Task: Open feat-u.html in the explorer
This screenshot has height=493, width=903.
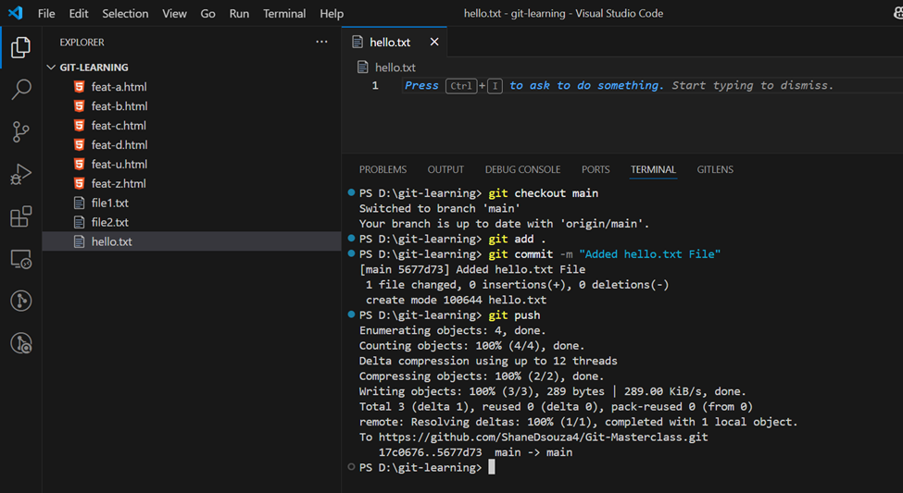Action: coord(192,165)
